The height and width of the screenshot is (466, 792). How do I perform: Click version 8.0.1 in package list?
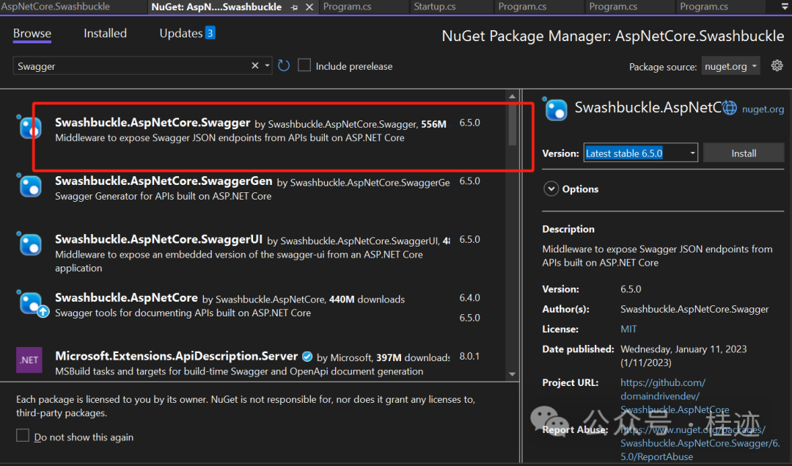pyautogui.click(x=469, y=357)
